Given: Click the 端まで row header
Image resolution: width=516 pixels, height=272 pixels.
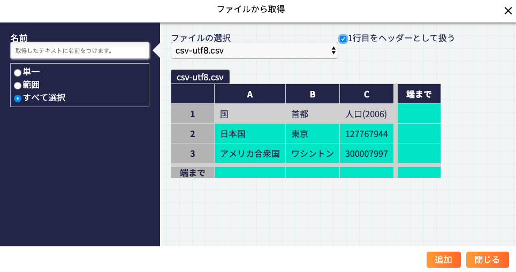Looking at the screenshot, I should coord(193,172).
